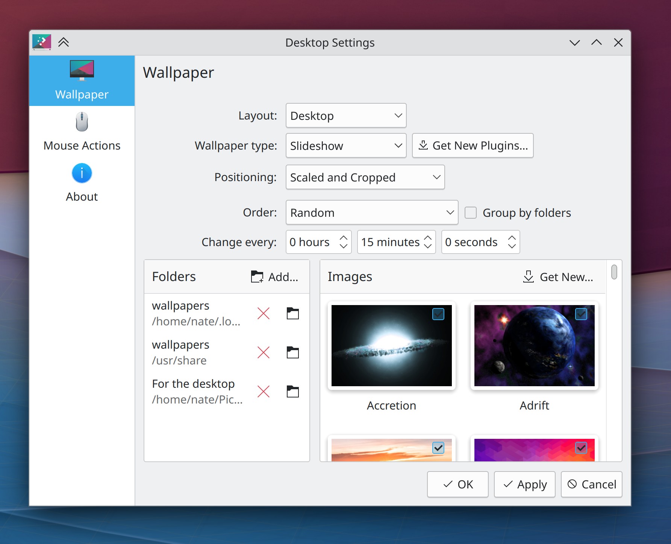This screenshot has width=671, height=544.
Task: Open the Layout dropdown
Action: click(x=346, y=116)
